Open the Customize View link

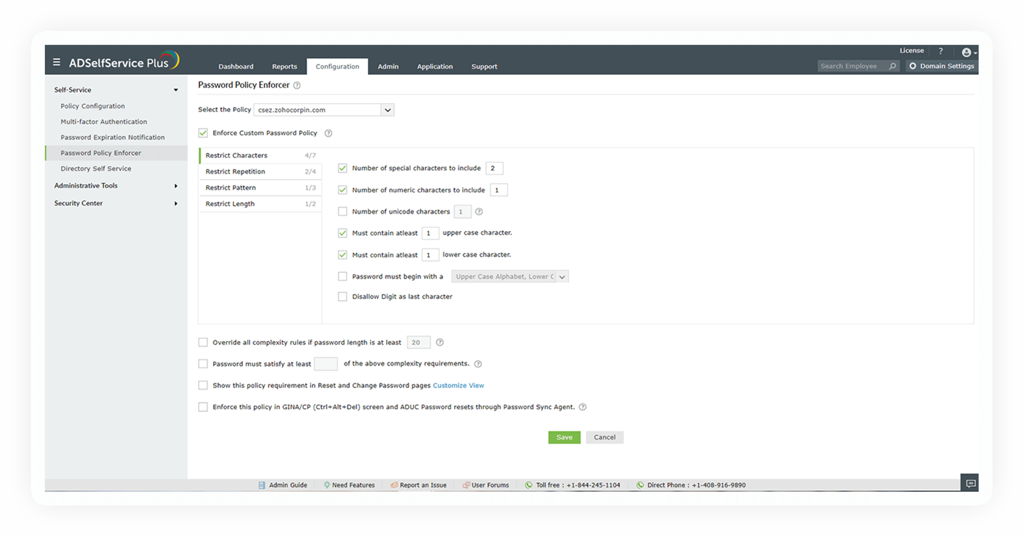pos(458,385)
